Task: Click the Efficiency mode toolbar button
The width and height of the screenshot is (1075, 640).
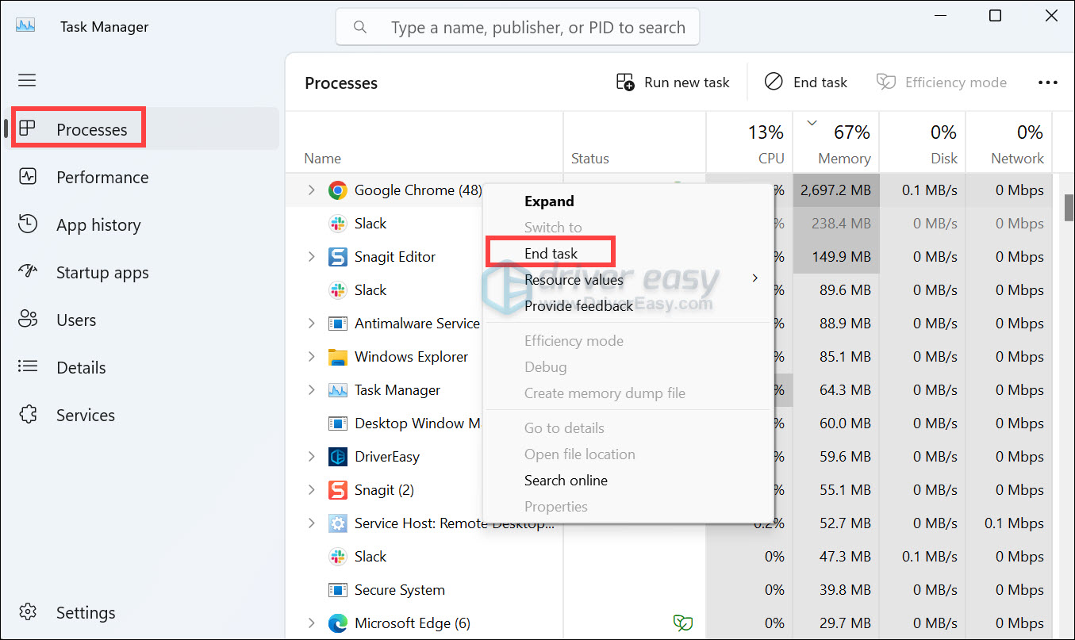Action: point(942,82)
